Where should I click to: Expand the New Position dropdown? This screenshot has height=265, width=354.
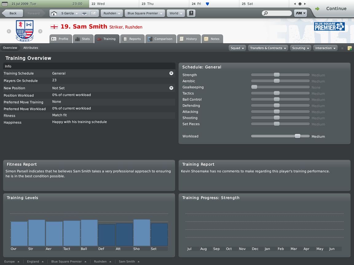pos(171,88)
